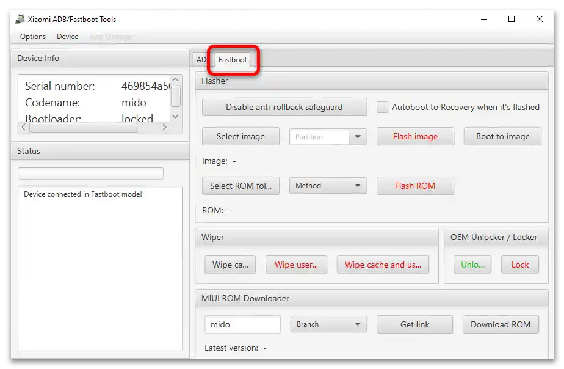Close the Xiaomi ADB/Fastboot Tools window
564x369 pixels.
[x=540, y=19]
